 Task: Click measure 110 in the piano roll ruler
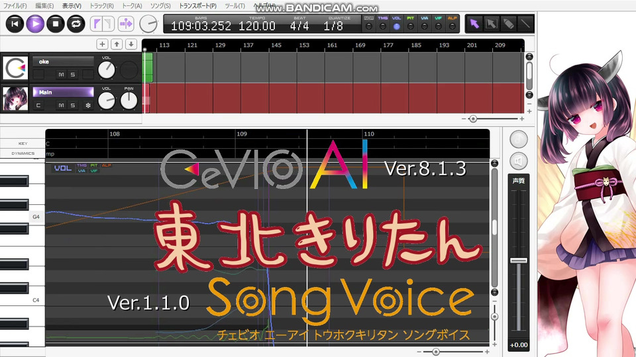click(x=369, y=134)
